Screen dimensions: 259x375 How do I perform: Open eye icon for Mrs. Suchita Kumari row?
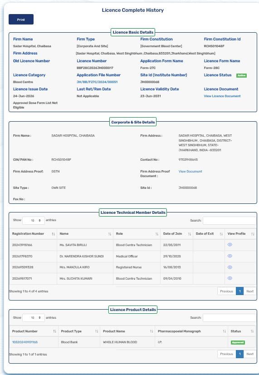point(230,278)
